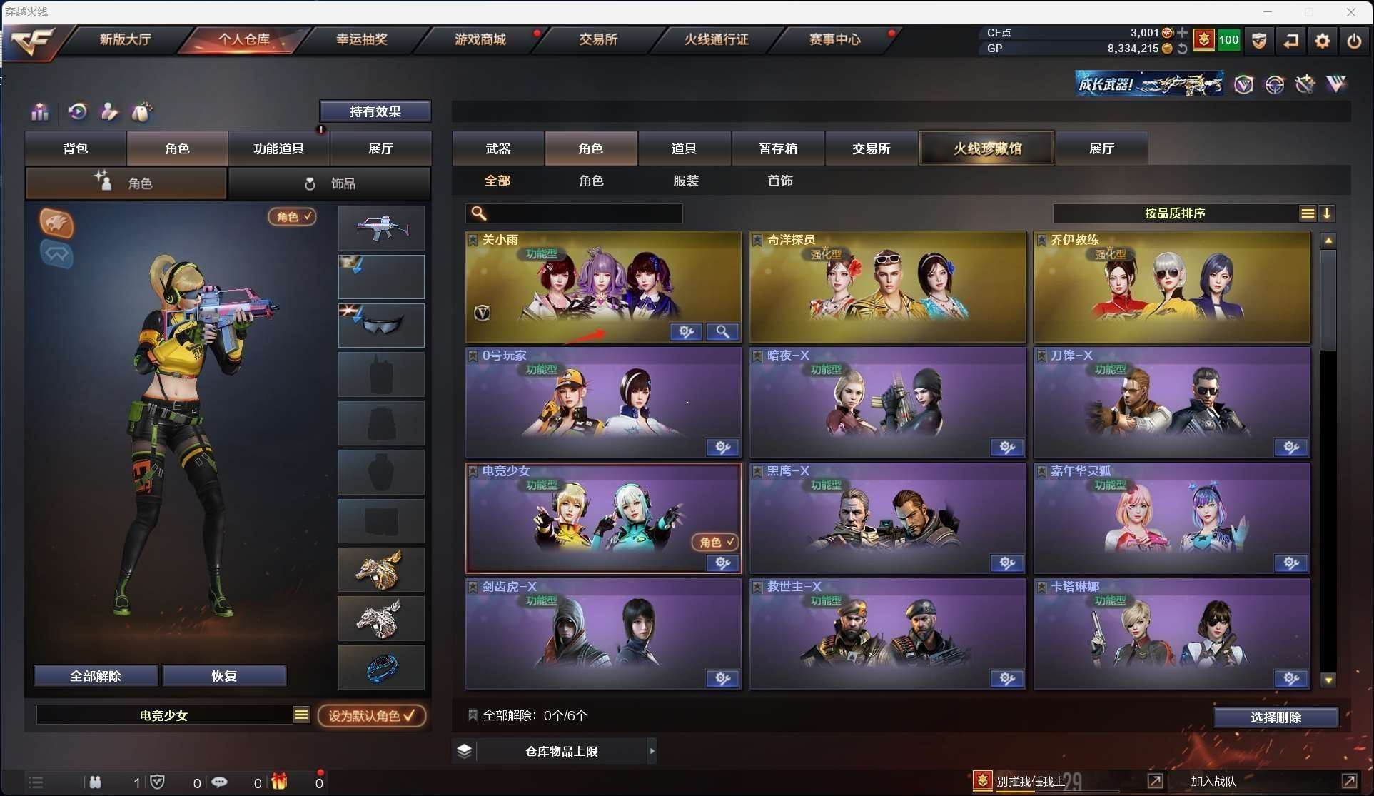Open the menu beside the 电竞少女 name field
The height and width of the screenshot is (796, 1374).
302,714
